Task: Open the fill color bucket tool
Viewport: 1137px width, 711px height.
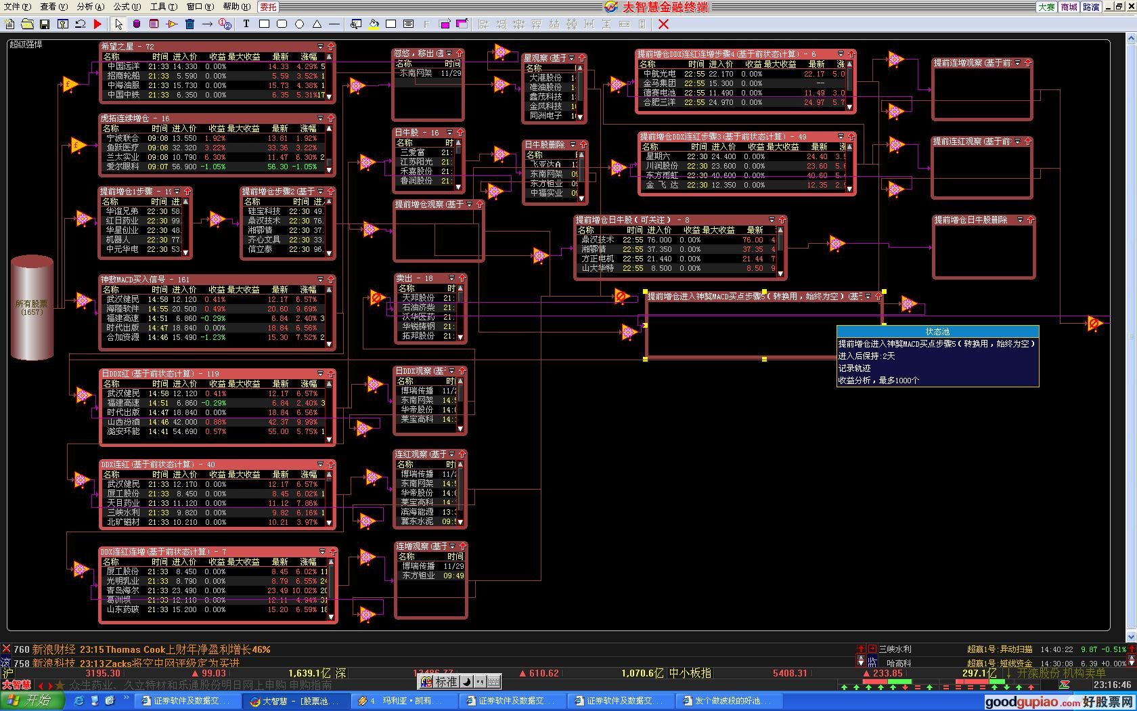Action: [x=374, y=24]
